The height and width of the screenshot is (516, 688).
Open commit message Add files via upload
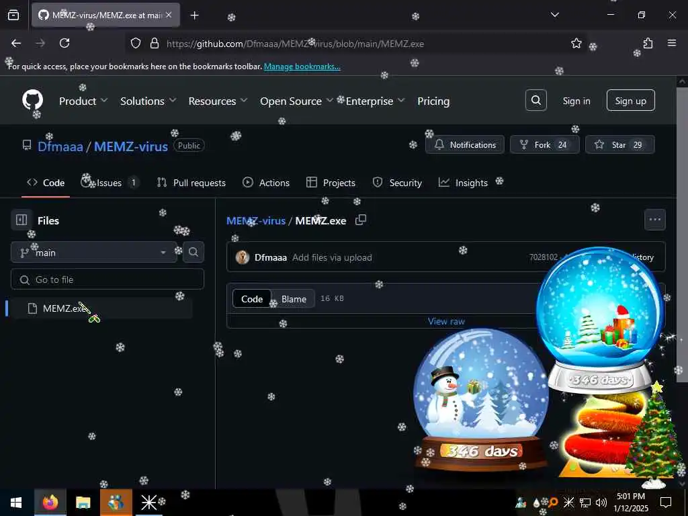(332, 257)
